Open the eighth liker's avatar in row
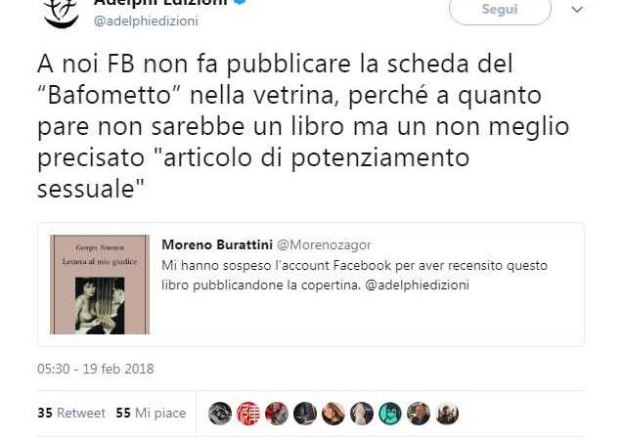 [419, 414]
